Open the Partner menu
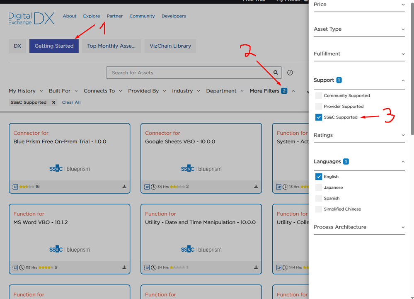This screenshot has height=299, width=414. [115, 16]
